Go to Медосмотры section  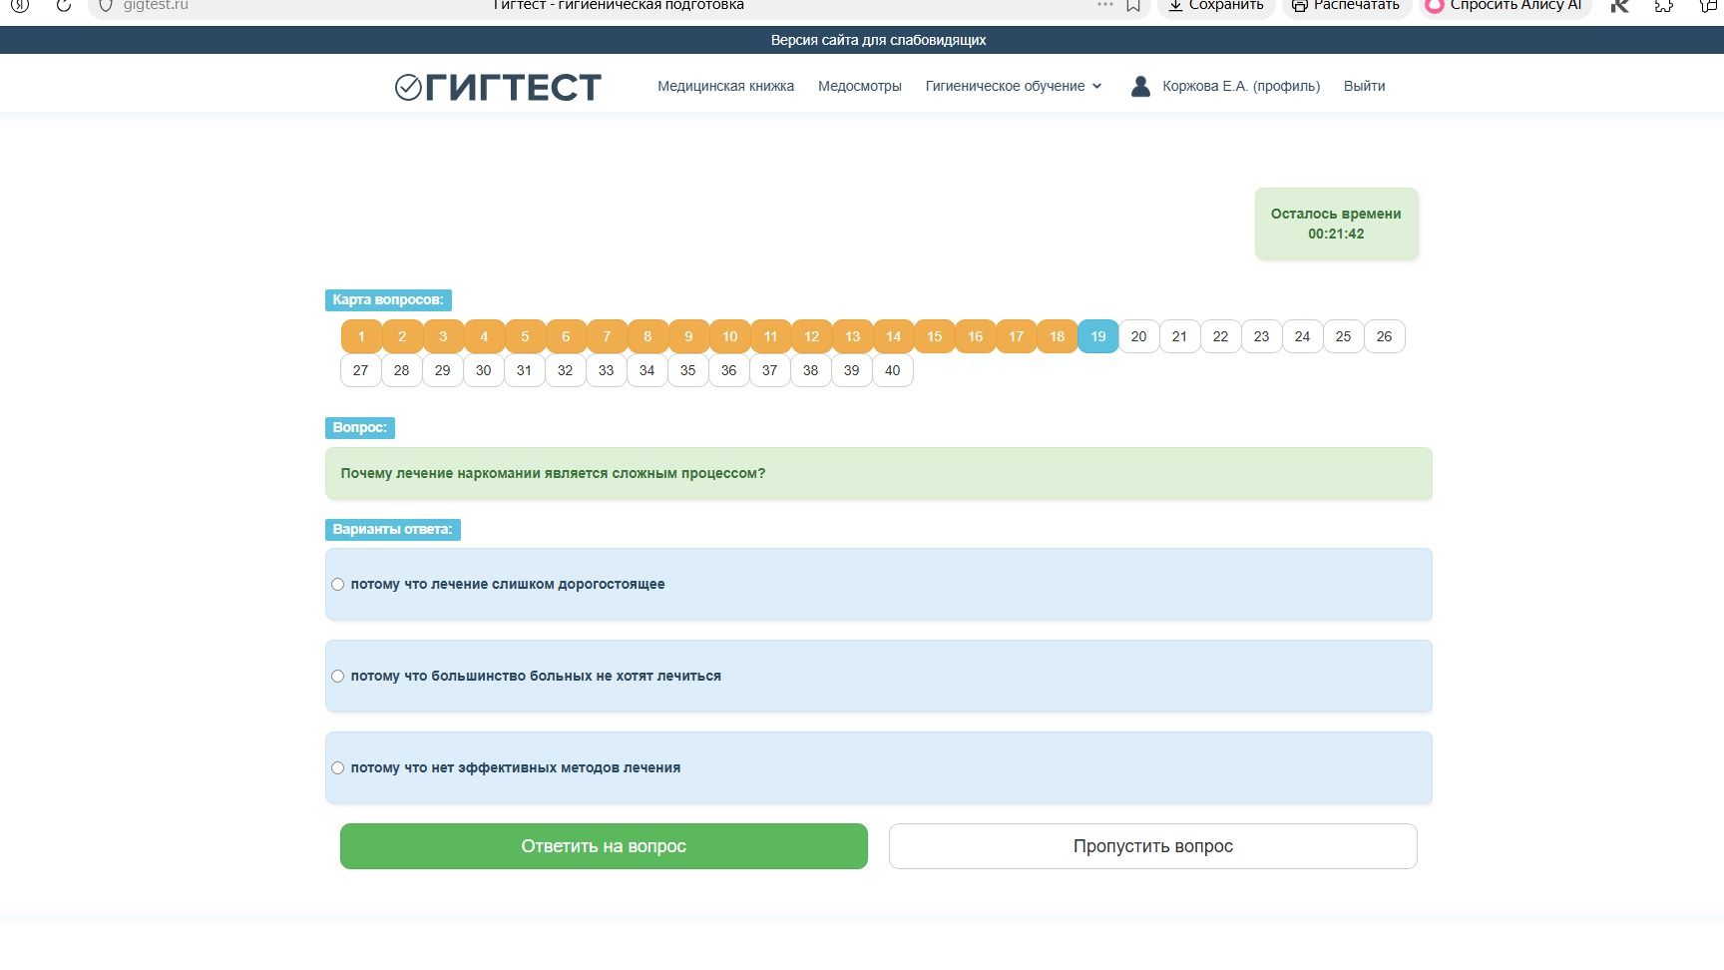pos(859,87)
